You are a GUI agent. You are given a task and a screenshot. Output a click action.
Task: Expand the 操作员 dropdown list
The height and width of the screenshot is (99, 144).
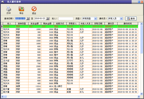(121, 19)
